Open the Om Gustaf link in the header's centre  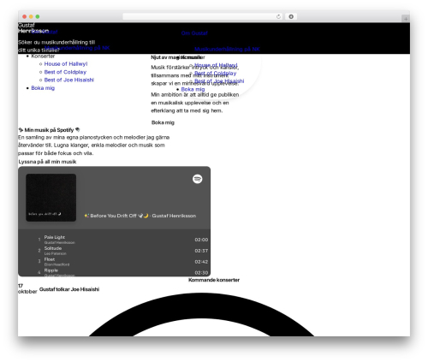click(x=194, y=33)
